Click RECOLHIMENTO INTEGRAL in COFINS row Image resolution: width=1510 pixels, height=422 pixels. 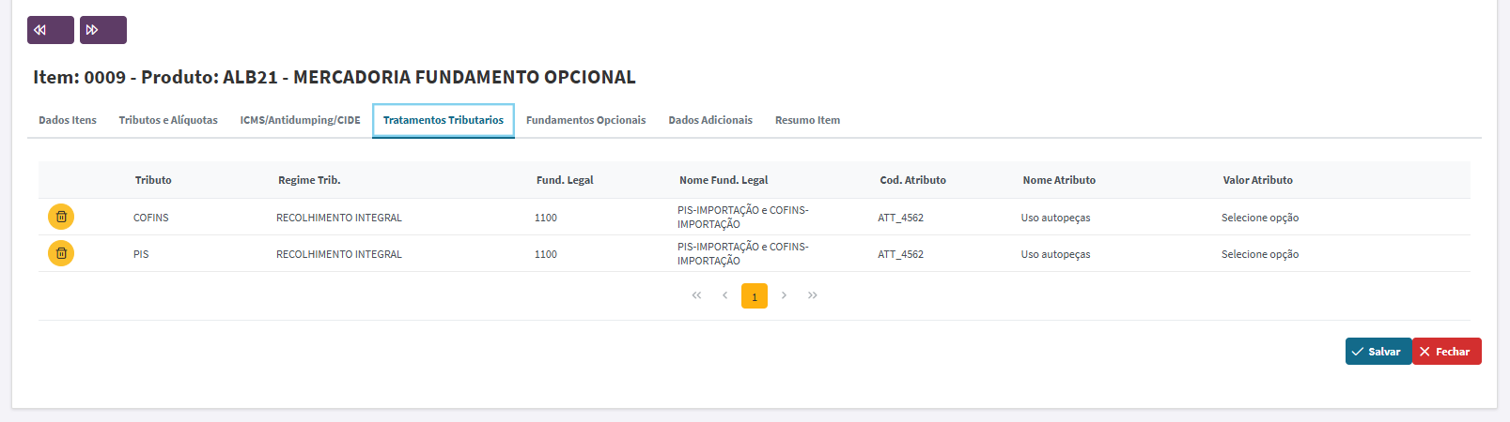click(x=339, y=218)
